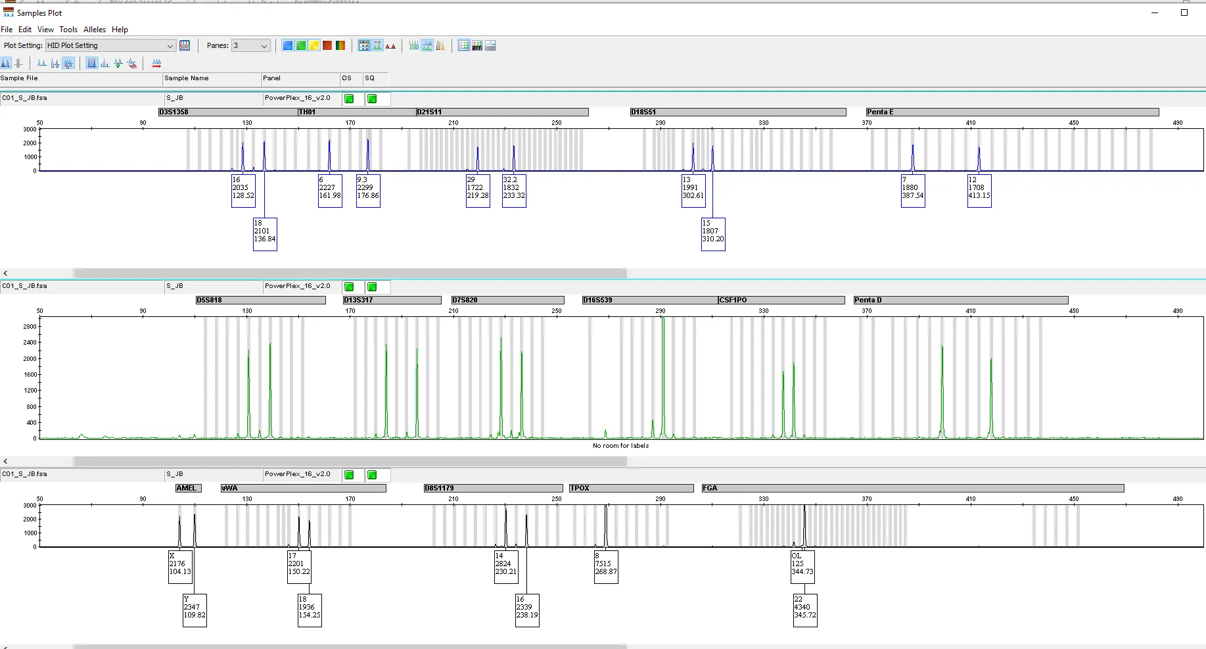Show the black-grid genotypes table icon

point(477,45)
